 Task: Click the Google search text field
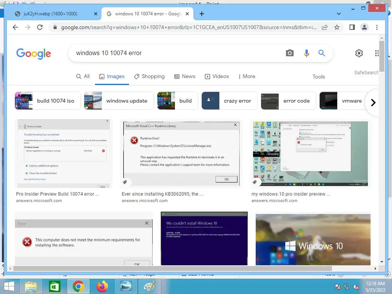coord(178,53)
